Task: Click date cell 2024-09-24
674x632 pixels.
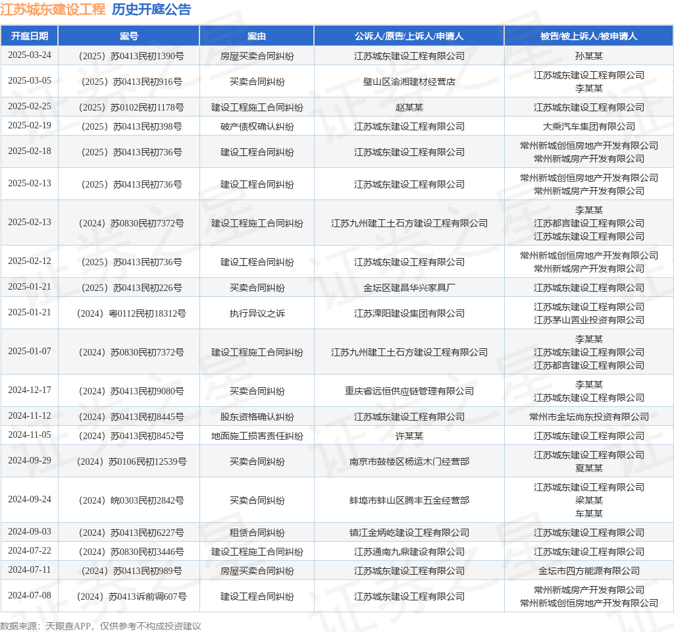Action: point(29,500)
